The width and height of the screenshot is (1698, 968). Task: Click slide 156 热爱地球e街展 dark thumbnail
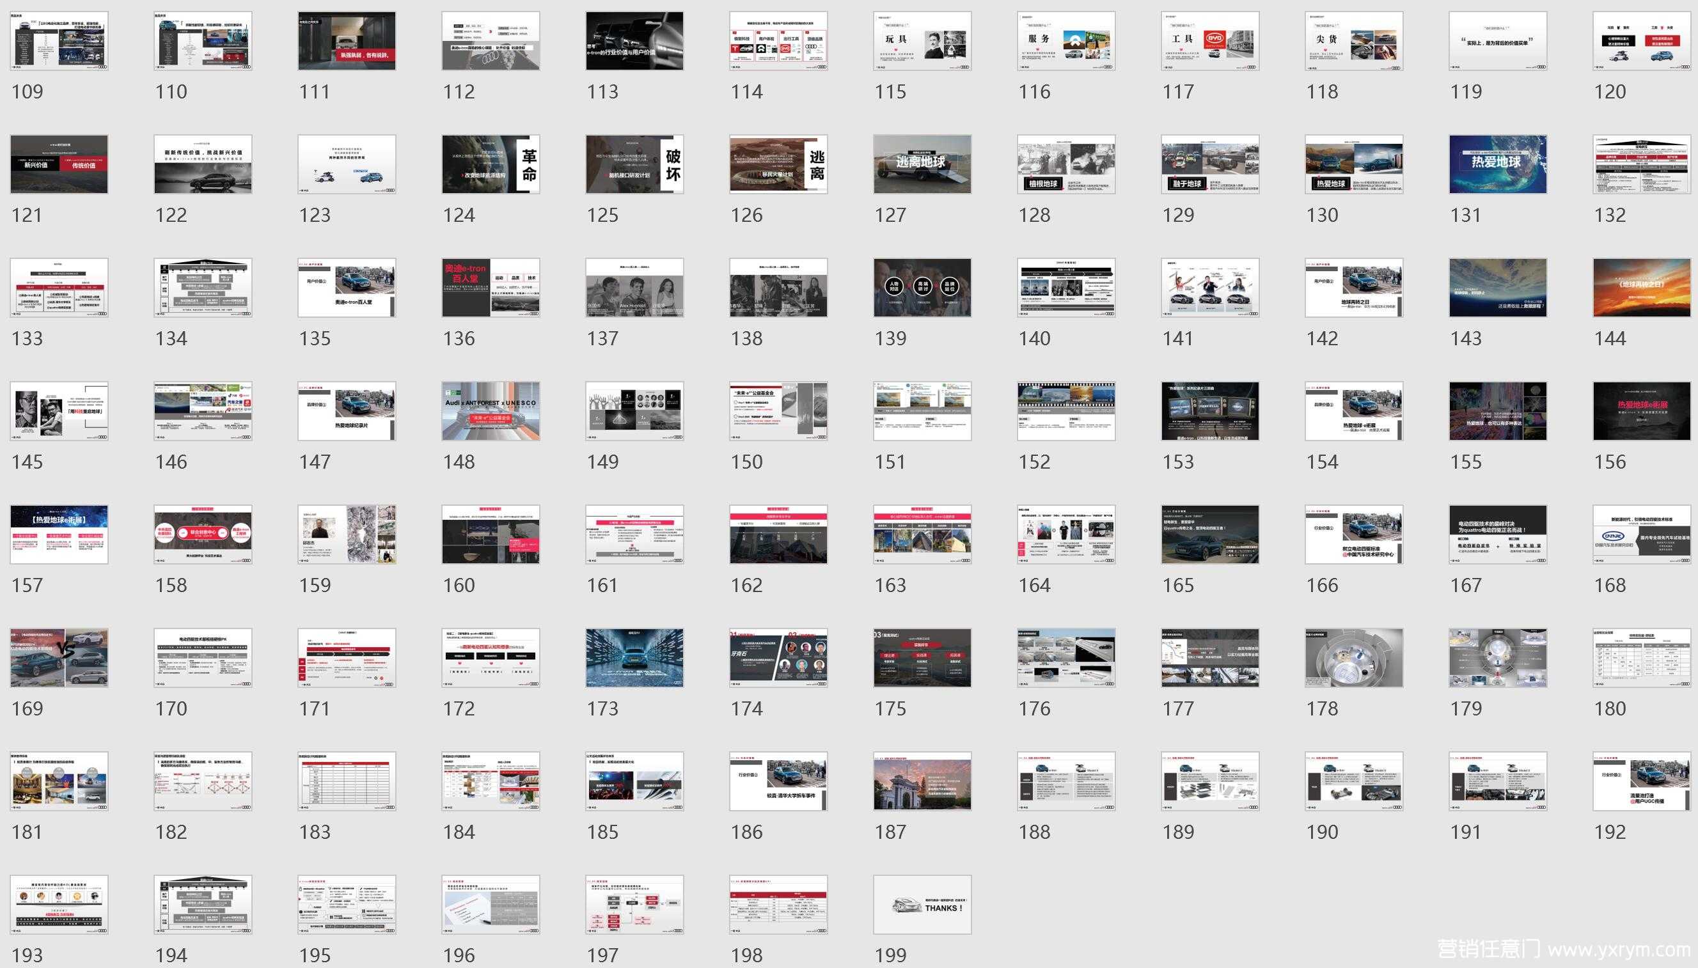[1642, 411]
